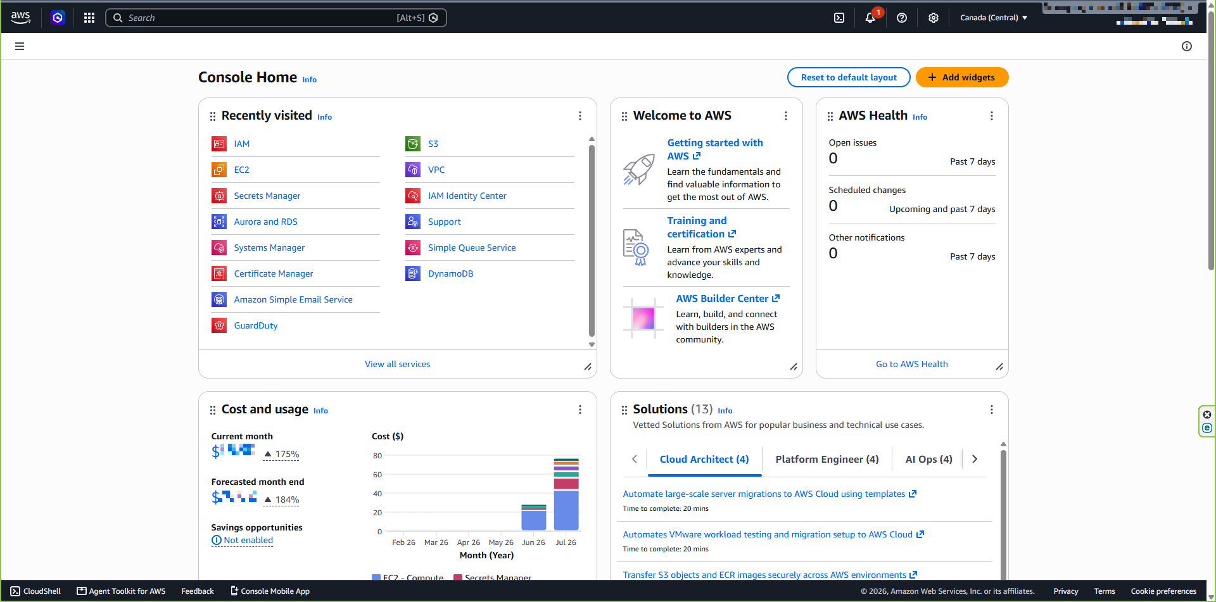
Task: Open View all services link
Action: [397, 364]
